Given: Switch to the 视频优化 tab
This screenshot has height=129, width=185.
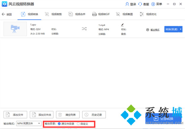Looking at the screenshot, I should point(148,14).
